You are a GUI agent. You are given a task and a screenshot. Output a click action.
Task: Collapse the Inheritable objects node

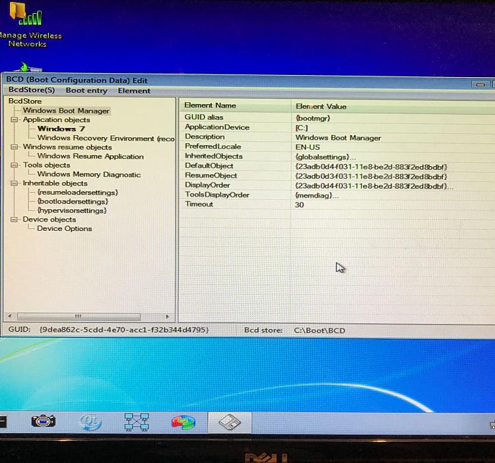click(x=14, y=183)
